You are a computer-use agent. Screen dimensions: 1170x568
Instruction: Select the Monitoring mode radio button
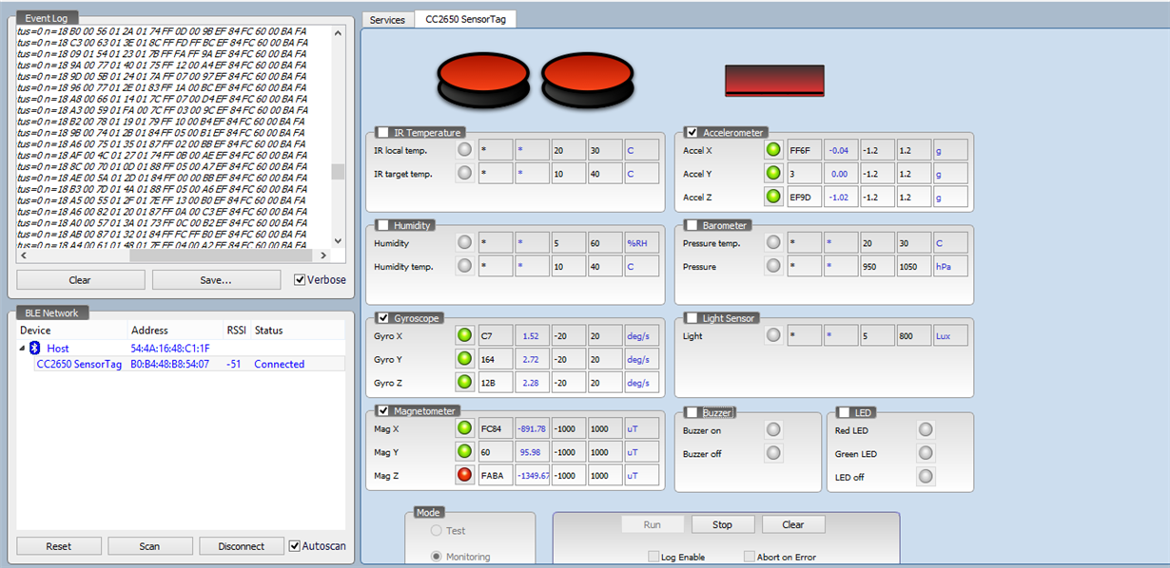437,557
